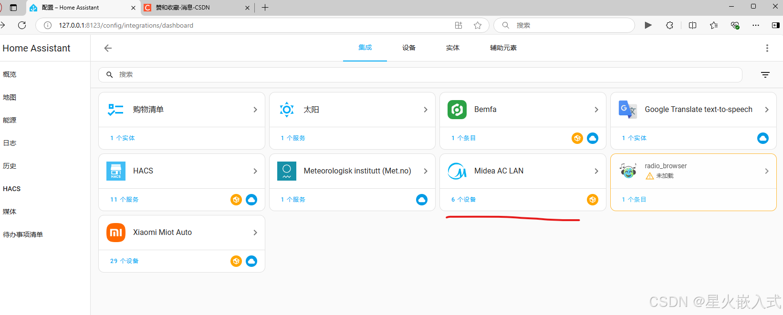Click the integrations 搜索 search field

[420, 75]
